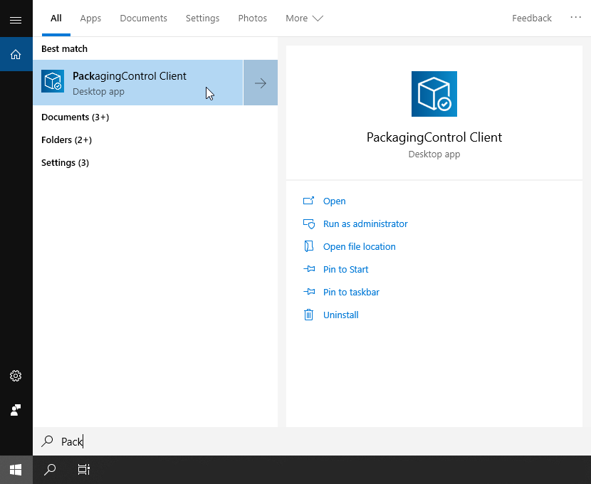Click the taskbar search magnifier icon
591x484 pixels.
50,470
